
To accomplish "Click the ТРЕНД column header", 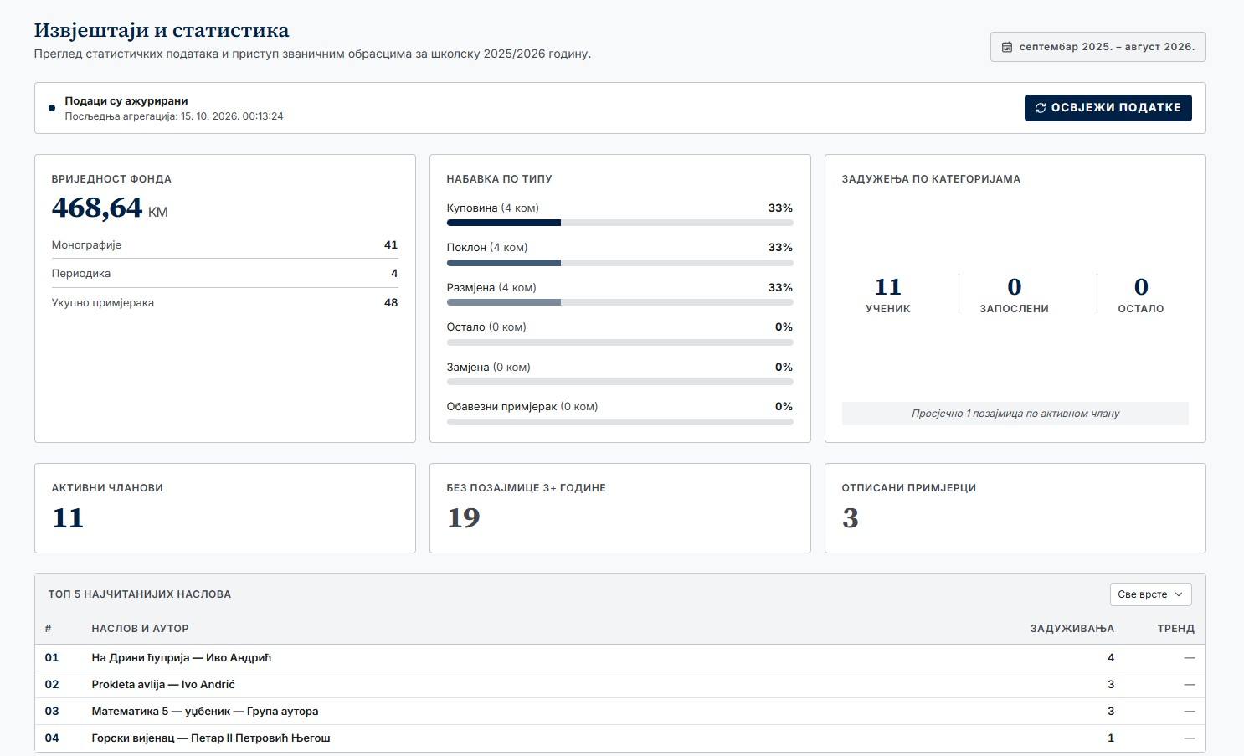I will coord(1175,629).
